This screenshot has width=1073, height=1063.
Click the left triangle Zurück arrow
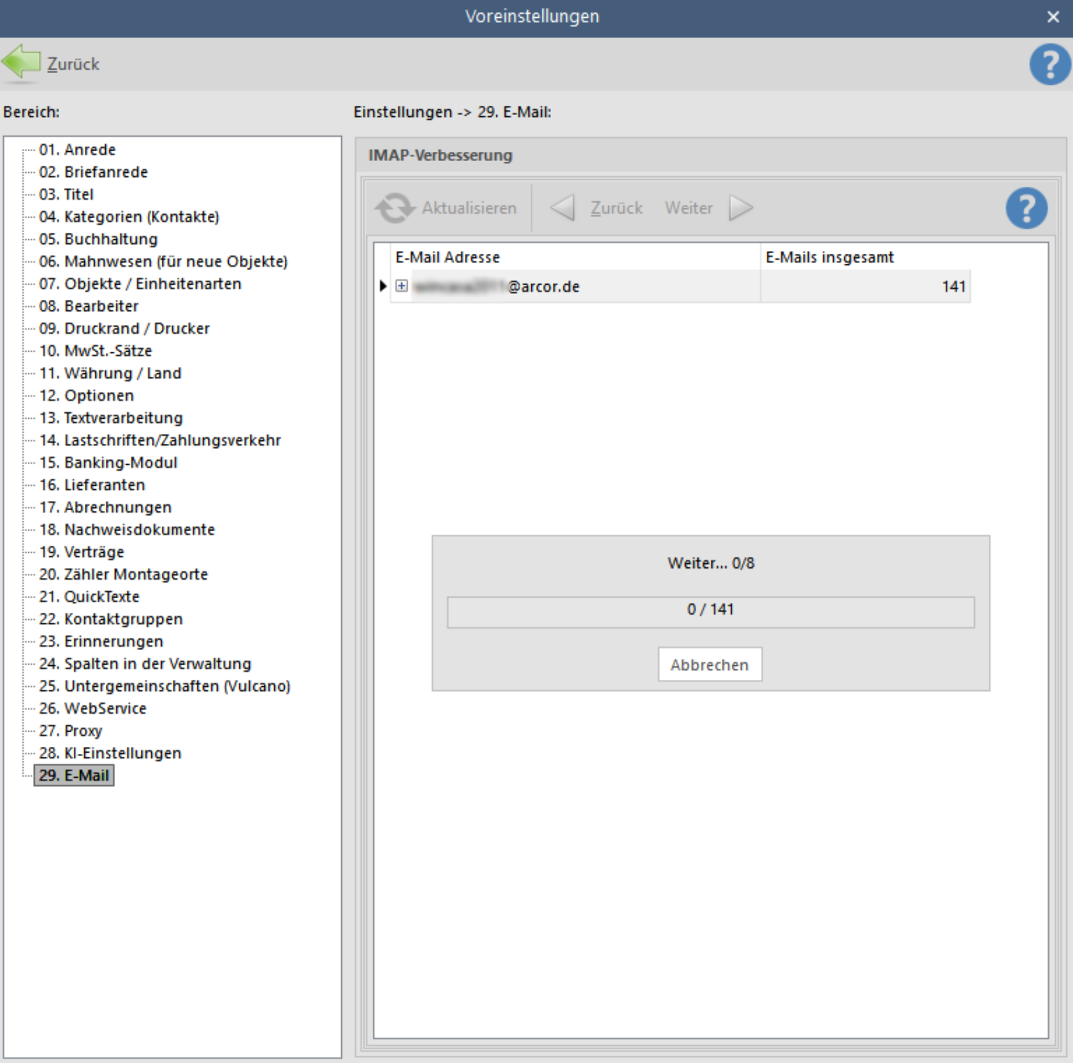click(562, 208)
